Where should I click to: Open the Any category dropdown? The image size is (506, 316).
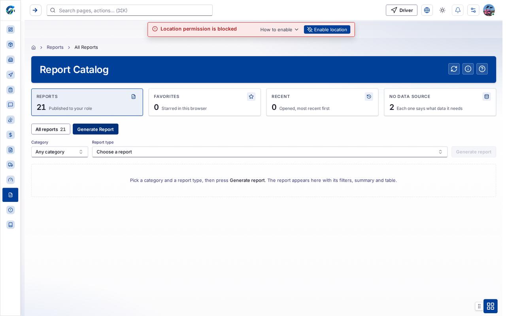(60, 152)
